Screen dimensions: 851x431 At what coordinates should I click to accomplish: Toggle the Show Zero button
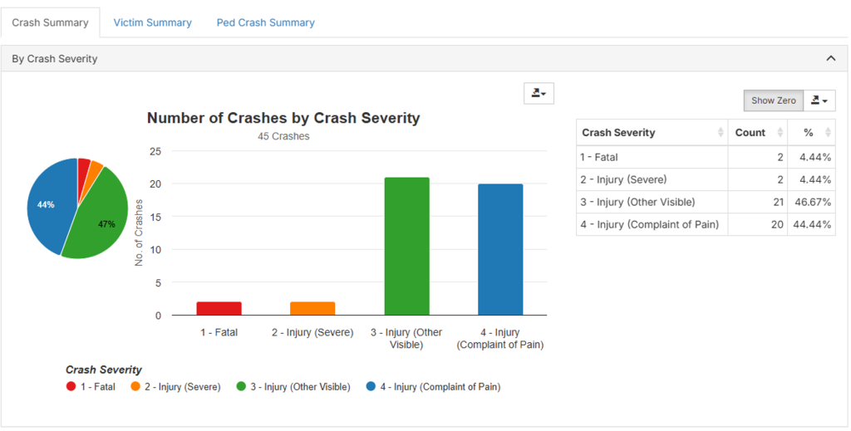[x=773, y=100]
